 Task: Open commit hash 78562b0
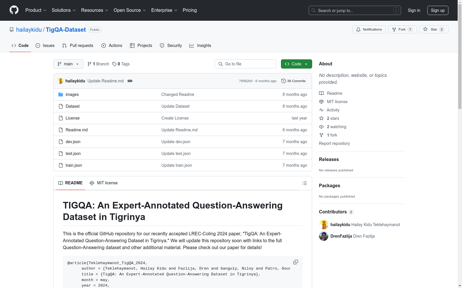(246, 81)
